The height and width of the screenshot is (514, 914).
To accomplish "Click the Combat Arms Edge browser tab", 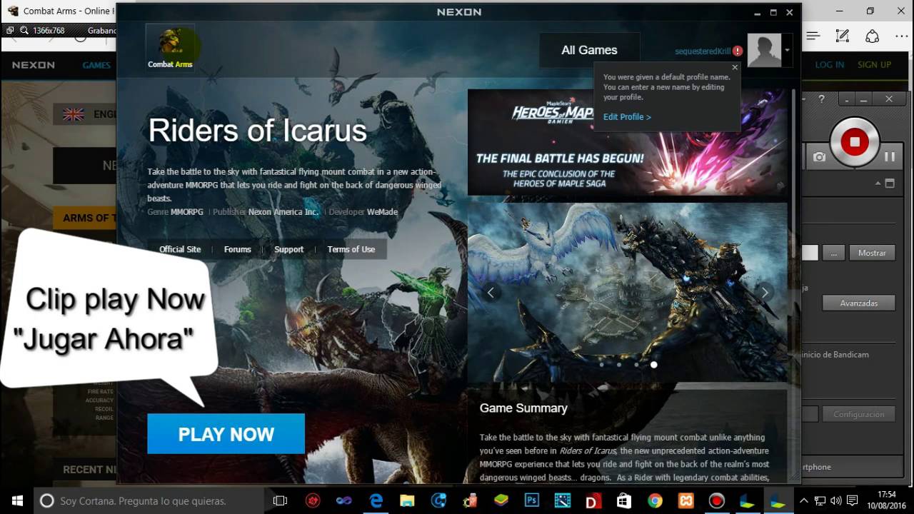I will pos(59,11).
